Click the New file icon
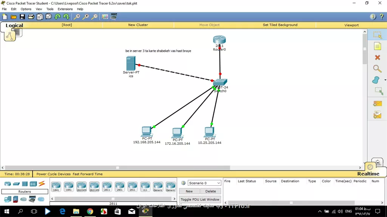387x217 pixels. 5,17
